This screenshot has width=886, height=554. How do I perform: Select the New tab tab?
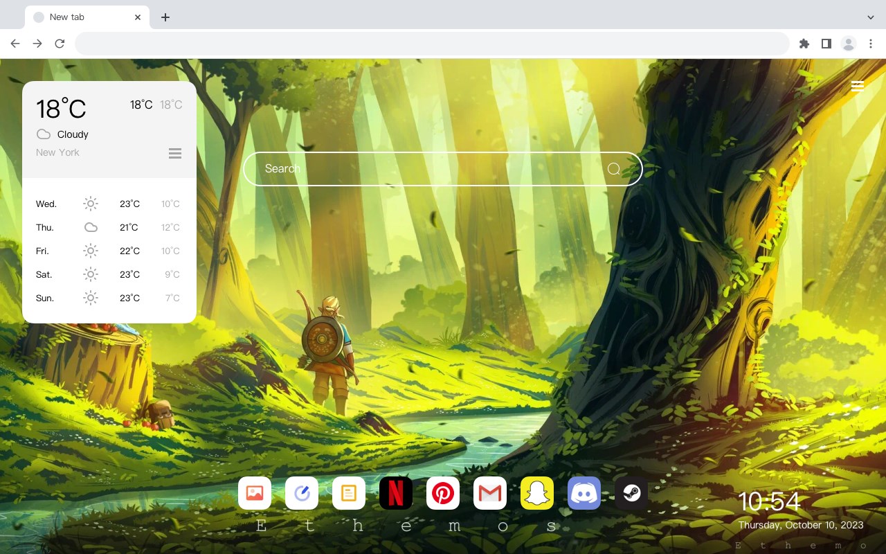point(87,17)
